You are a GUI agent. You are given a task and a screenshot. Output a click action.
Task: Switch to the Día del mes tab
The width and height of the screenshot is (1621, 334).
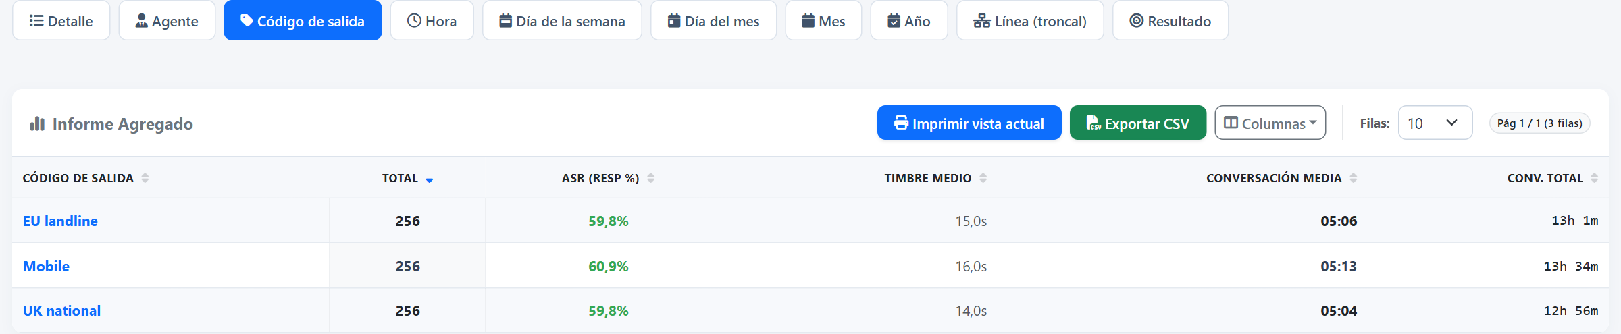click(x=713, y=21)
